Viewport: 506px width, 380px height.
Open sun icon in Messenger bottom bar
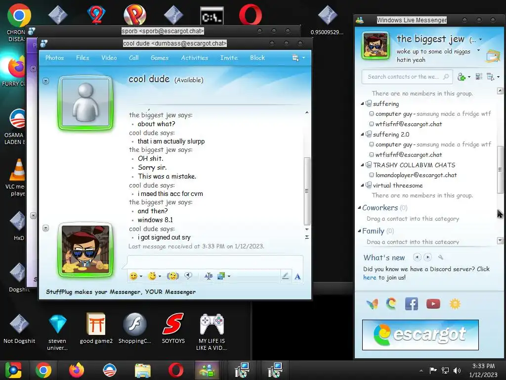point(455,304)
